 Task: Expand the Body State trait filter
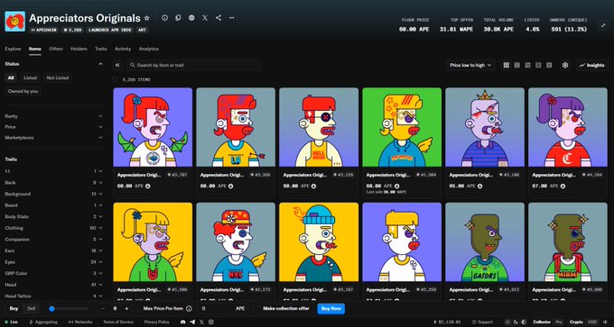pos(53,216)
